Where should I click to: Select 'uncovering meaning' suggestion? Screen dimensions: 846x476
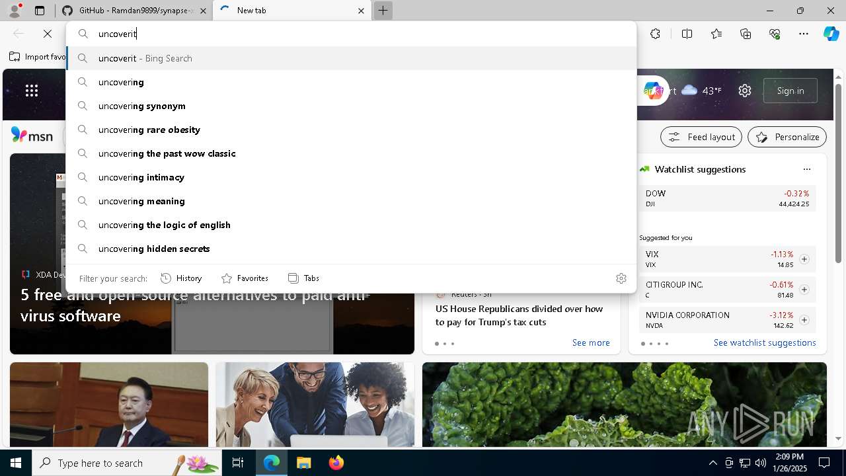[352, 201]
